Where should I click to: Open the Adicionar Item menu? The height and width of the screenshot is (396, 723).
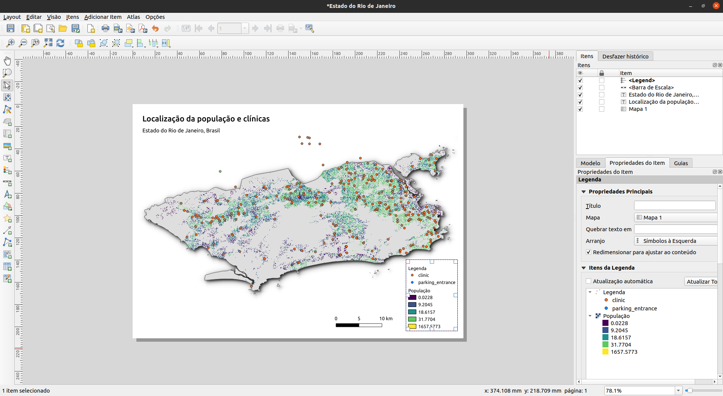103,17
